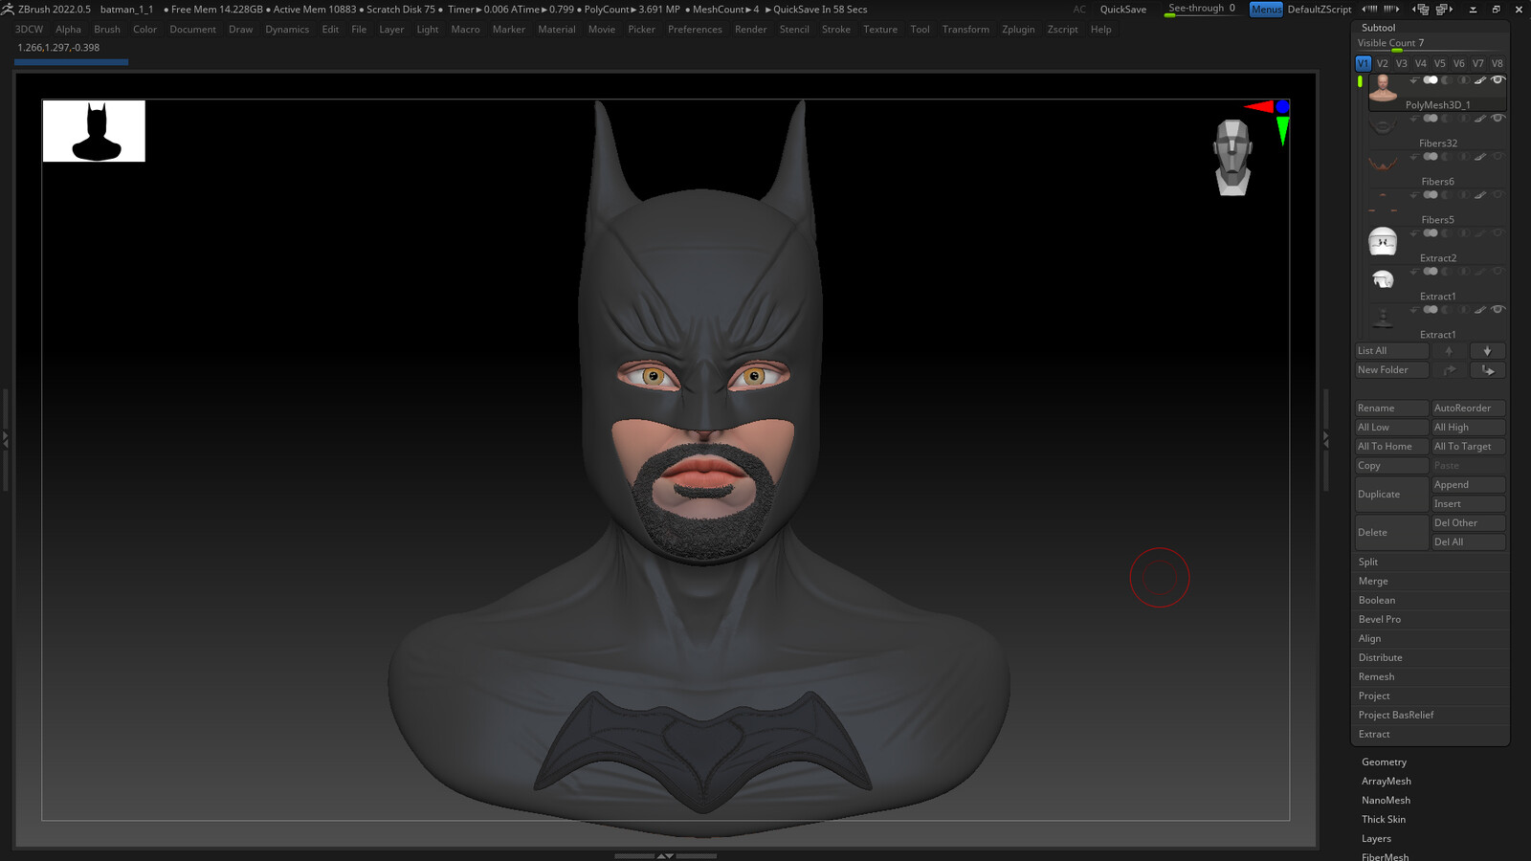
Task: Open the Brush menu
Action: pos(107,30)
